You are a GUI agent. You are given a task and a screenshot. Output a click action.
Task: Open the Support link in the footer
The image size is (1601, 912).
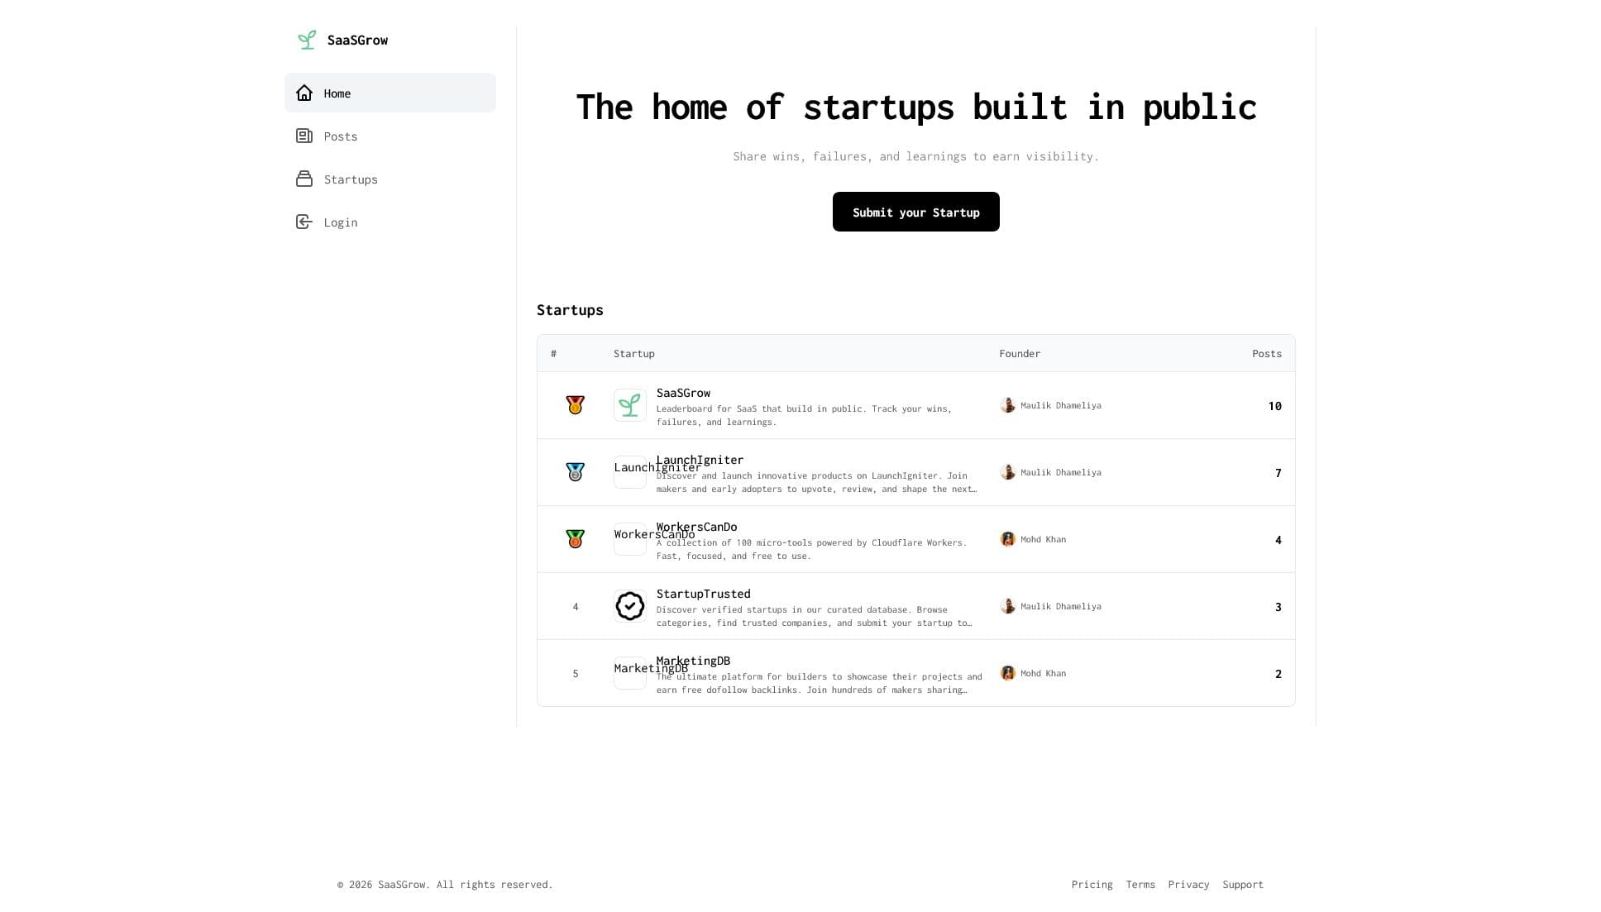click(1242, 884)
